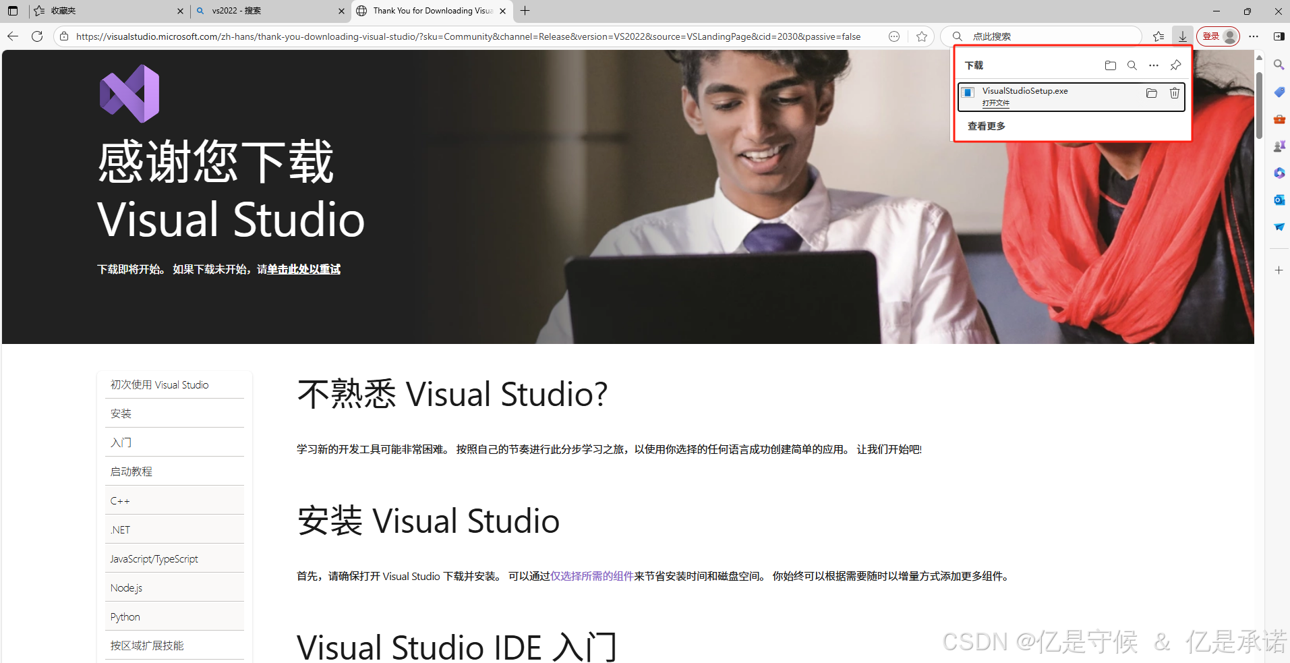Click the page vertical scrollbar thumb
The image size is (1290, 663).
point(1259,105)
